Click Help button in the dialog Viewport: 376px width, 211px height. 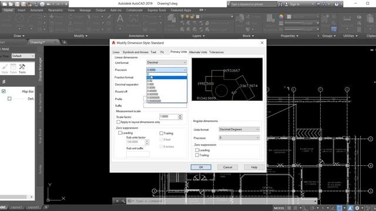[254, 167]
